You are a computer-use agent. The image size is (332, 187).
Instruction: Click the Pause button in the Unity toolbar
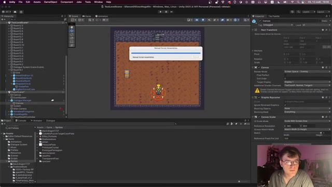click(x=166, y=11)
